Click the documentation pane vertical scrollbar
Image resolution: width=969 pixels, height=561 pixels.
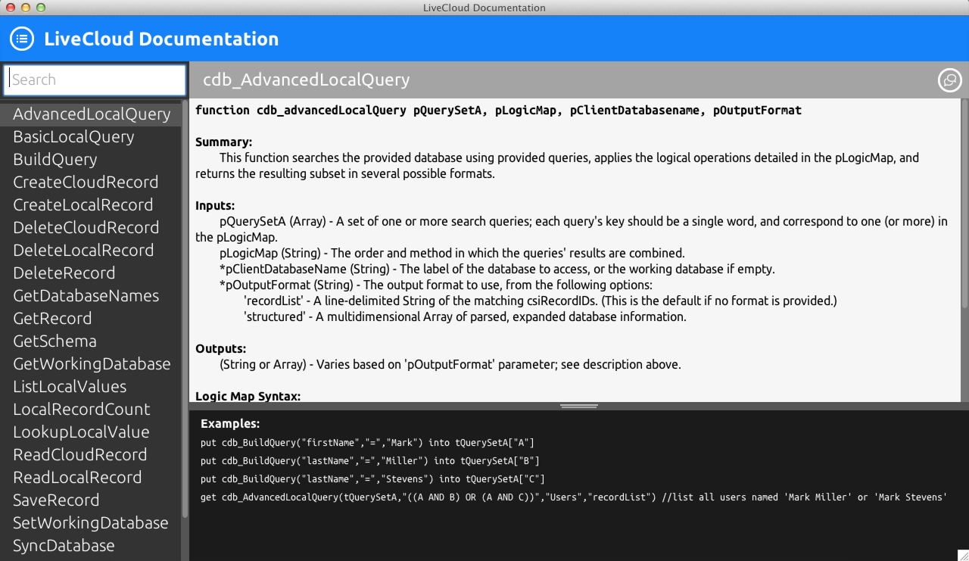click(964, 204)
